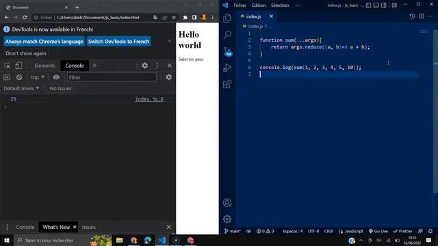The image size is (438, 246).
Task: Switch to drawer Console tab
Action: [x=25, y=227]
